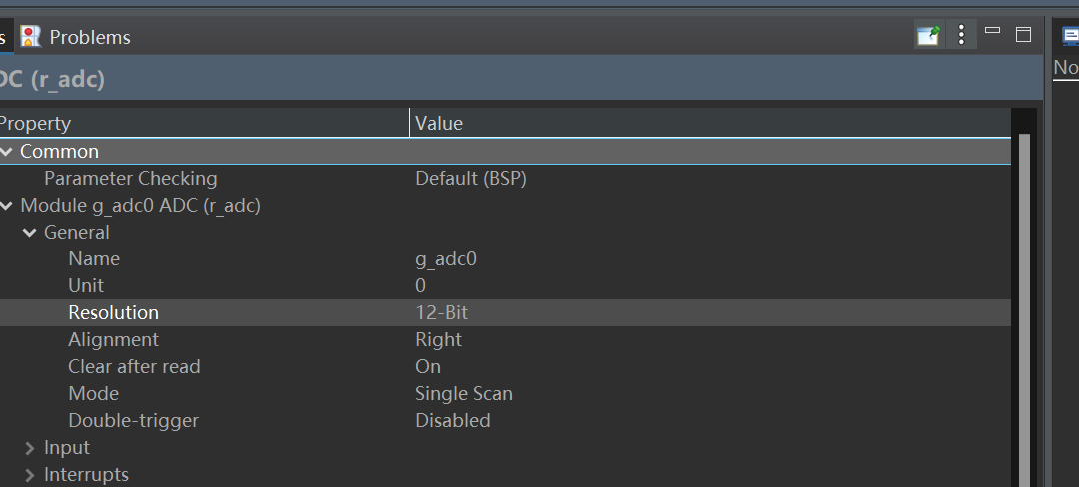Maximize the properties panel
Viewport: 1079px width, 487px height.
click(1024, 34)
